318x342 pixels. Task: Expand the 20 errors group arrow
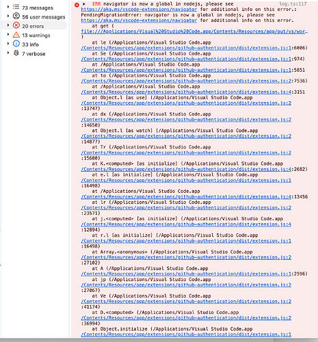(x=8, y=25)
